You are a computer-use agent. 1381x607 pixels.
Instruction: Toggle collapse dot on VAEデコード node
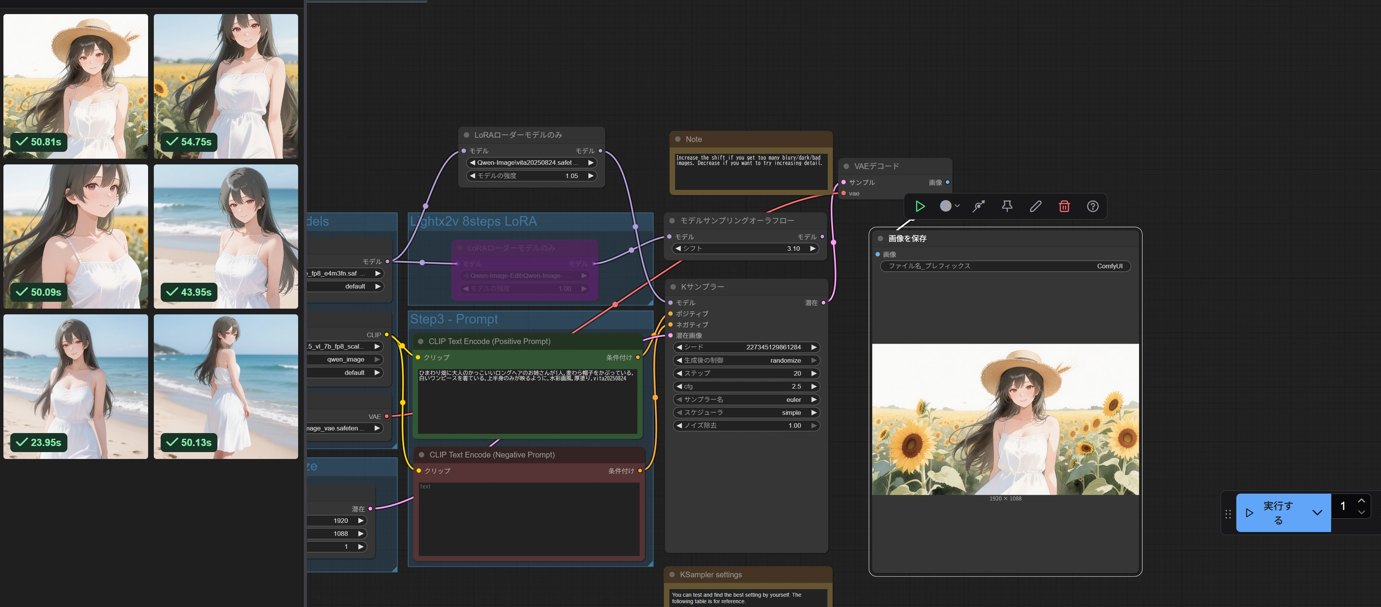(x=846, y=166)
